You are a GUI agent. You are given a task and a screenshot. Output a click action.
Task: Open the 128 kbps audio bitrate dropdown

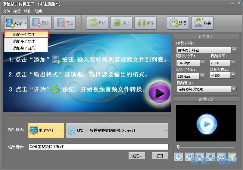(202, 76)
